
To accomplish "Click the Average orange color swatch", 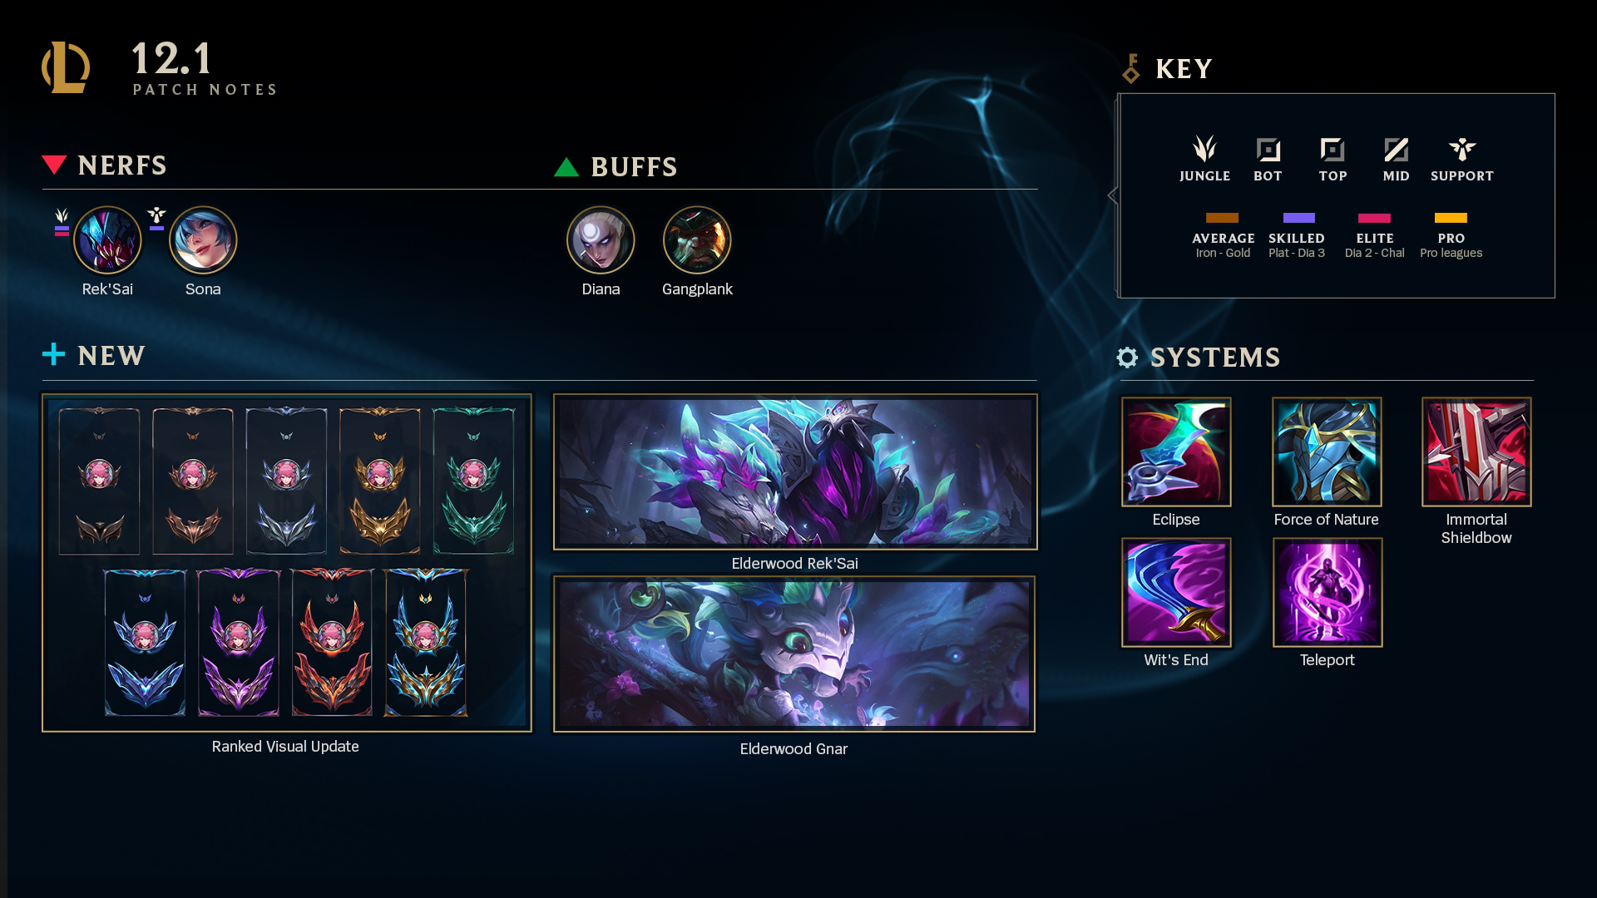I will 1222,218.
